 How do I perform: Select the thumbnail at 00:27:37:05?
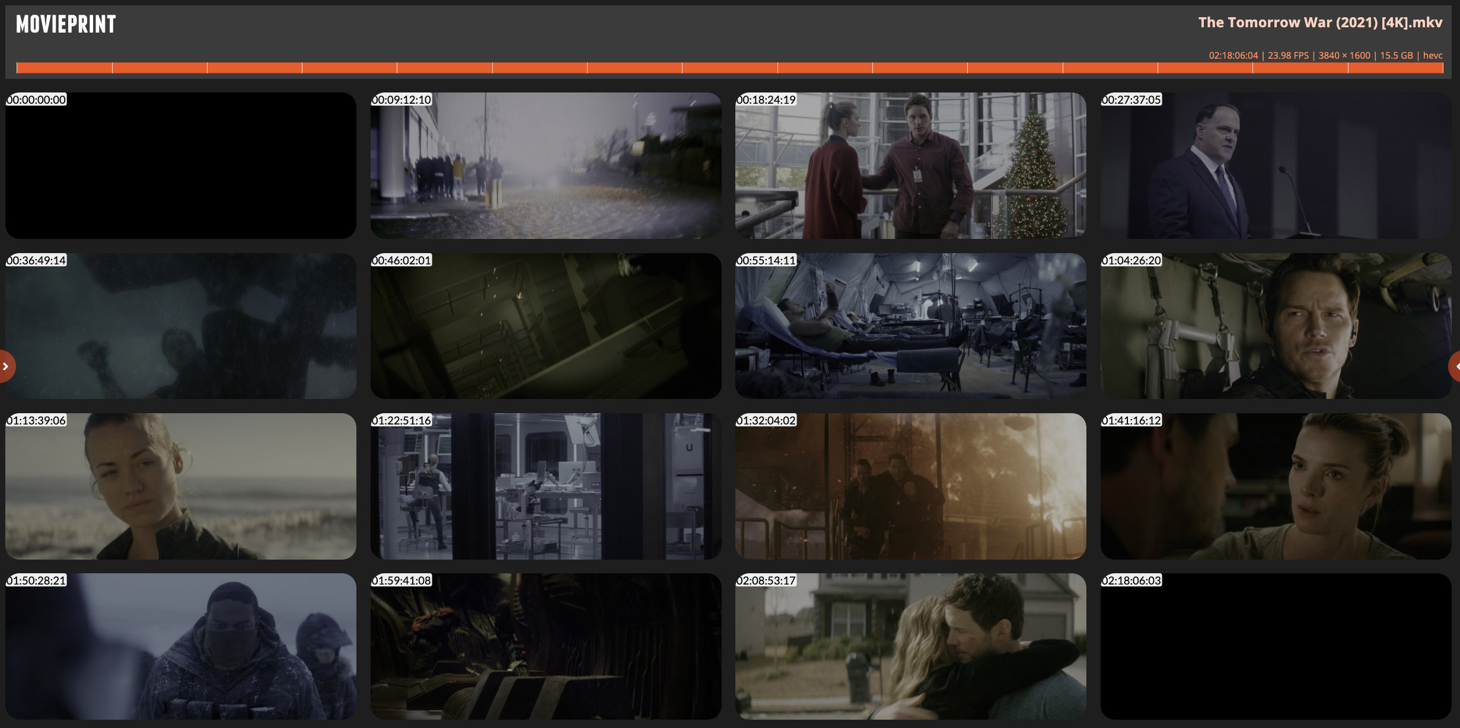(x=1276, y=165)
